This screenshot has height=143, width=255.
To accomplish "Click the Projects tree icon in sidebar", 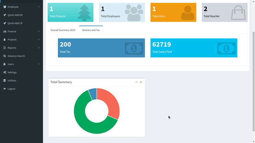I will coord(5,40).
